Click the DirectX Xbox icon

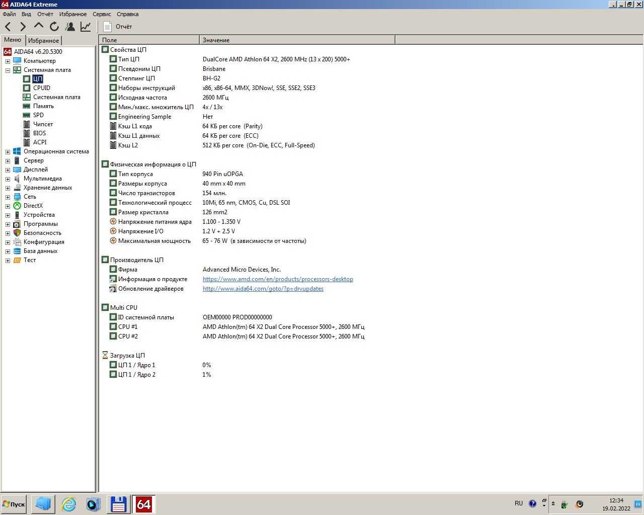[x=17, y=206]
